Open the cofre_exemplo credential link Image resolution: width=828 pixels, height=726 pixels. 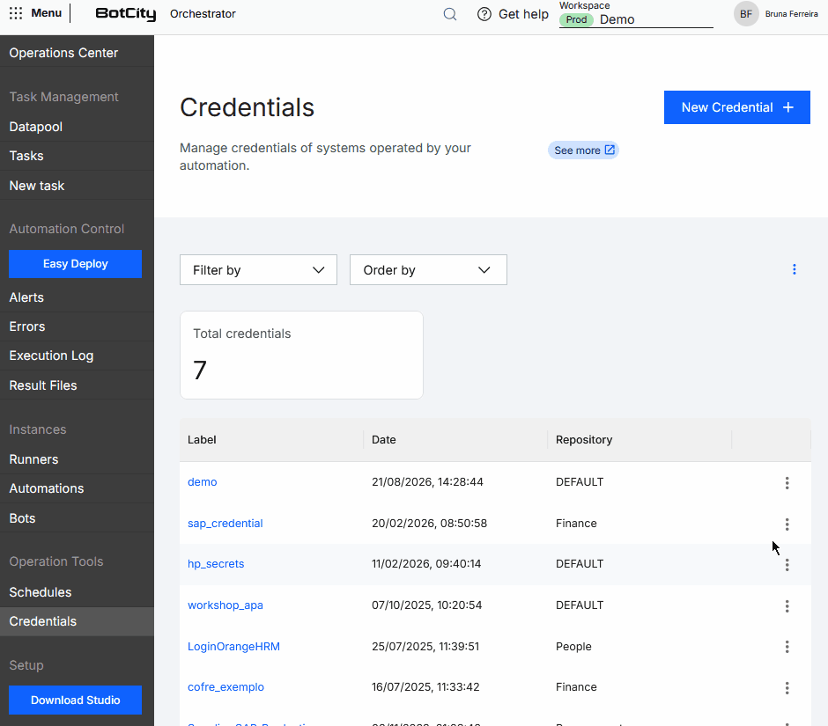[226, 687]
